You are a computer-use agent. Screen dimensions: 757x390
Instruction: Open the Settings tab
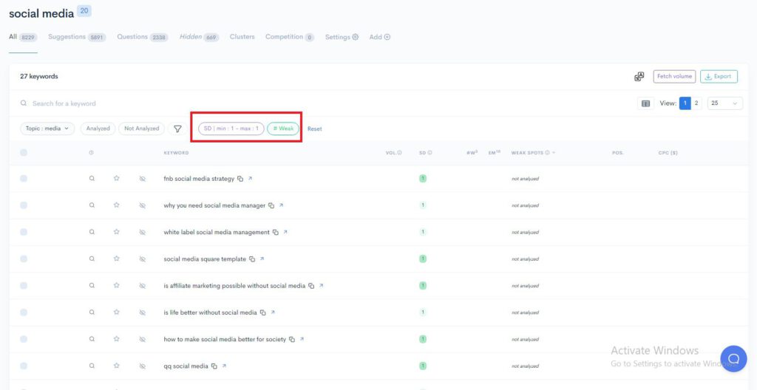pyautogui.click(x=342, y=37)
